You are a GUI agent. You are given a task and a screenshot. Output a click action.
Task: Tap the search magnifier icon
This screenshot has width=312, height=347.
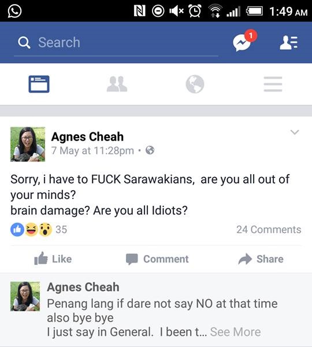[24, 42]
